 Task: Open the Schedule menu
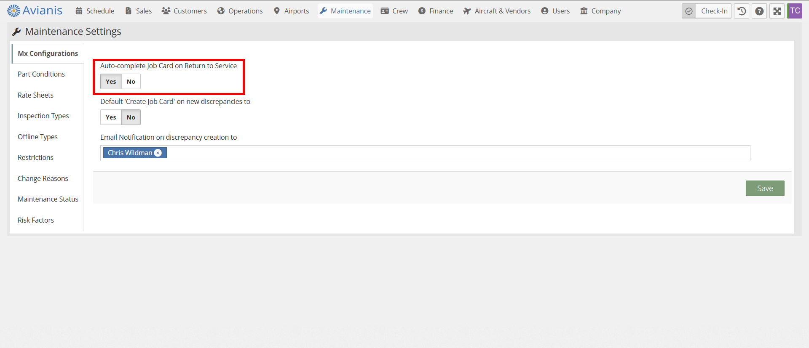click(95, 11)
